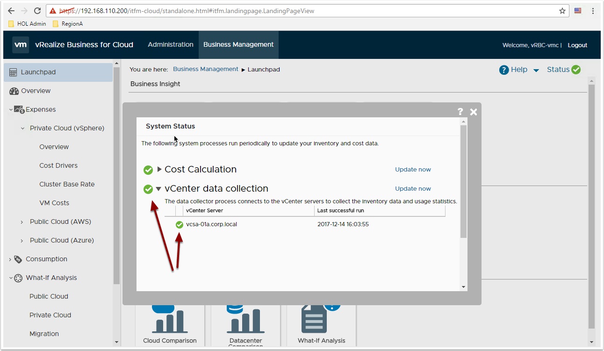
Task: Click the insecure connection warning icon
Action: [53, 11]
